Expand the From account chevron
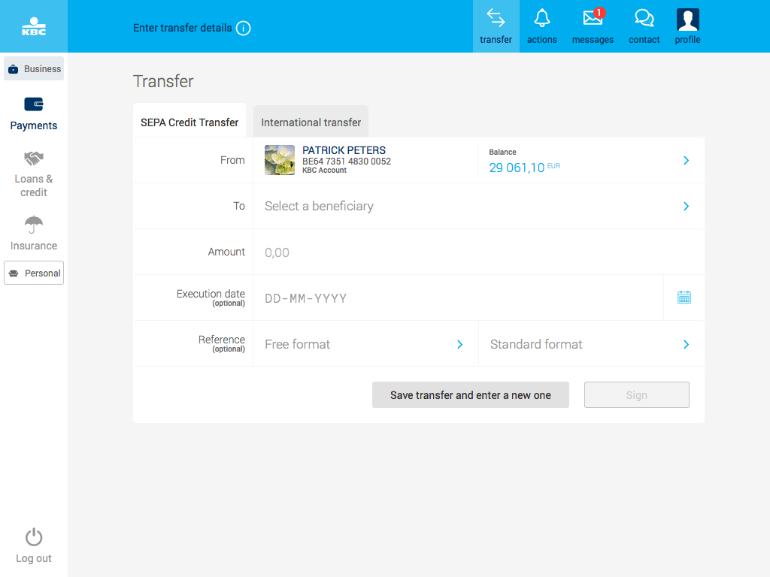770x577 pixels. point(685,160)
